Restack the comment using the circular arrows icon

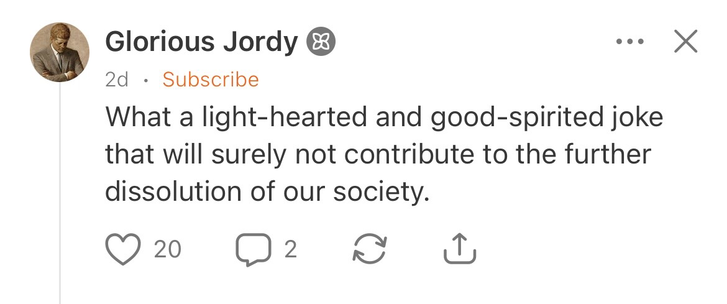click(x=368, y=249)
